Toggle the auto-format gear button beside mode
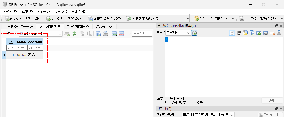The width and height of the screenshot is (284, 117). click(x=194, y=33)
